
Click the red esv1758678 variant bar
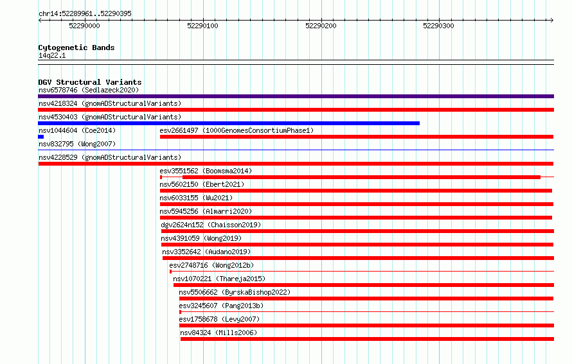tap(366, 325)
